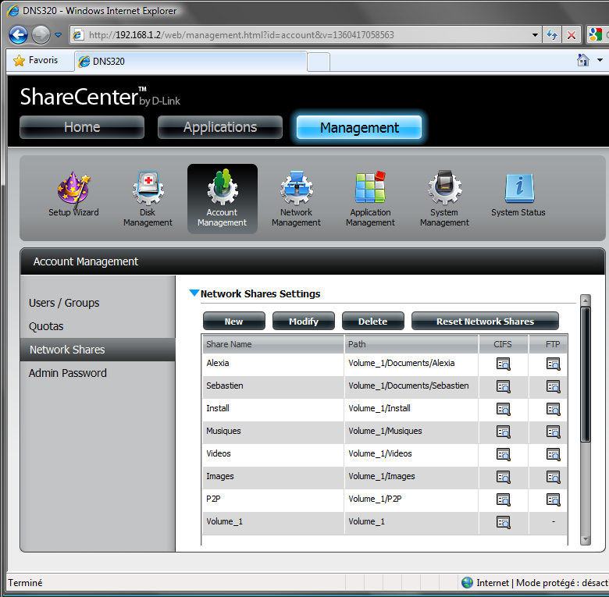The width and height of the screenshot is (609, 597).
Task: Open the Favoris star button
Action: pyautogui.click(x=36, y=60)
